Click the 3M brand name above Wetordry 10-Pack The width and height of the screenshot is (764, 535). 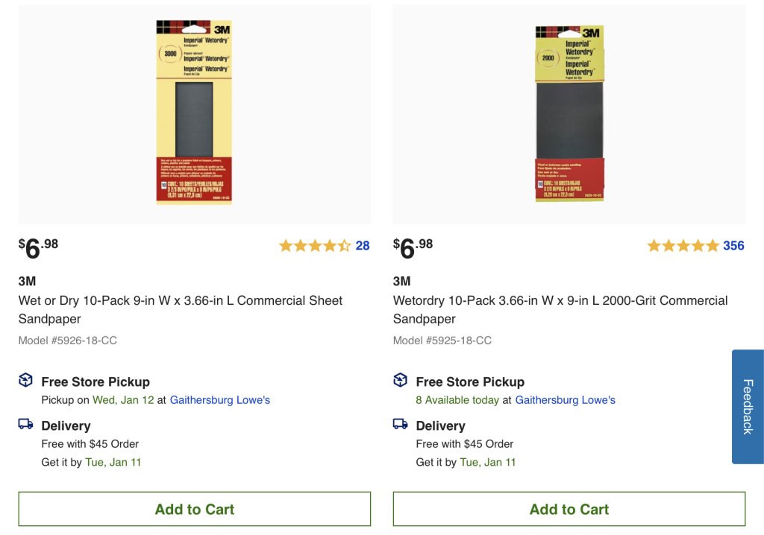point(402,281)
